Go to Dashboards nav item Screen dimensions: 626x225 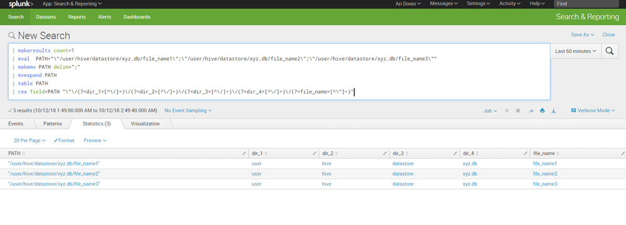pos(137,17)
